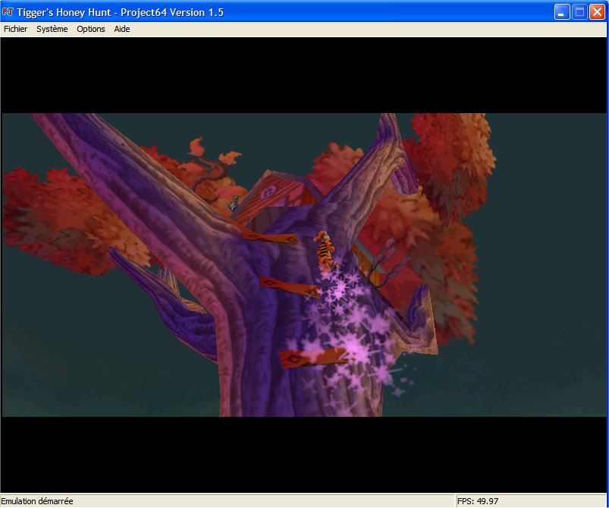This screenshot has height=508, width=609.
Task: Open the Fichier menu
Action: point(15,29)
